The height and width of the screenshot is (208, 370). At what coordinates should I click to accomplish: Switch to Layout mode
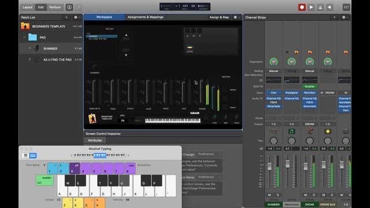point(27,8)
